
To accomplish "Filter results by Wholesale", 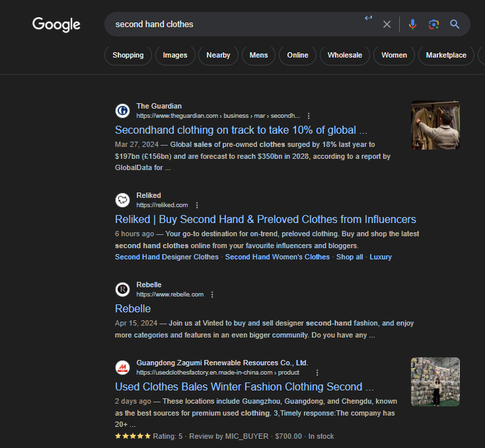I will (345, 55).
